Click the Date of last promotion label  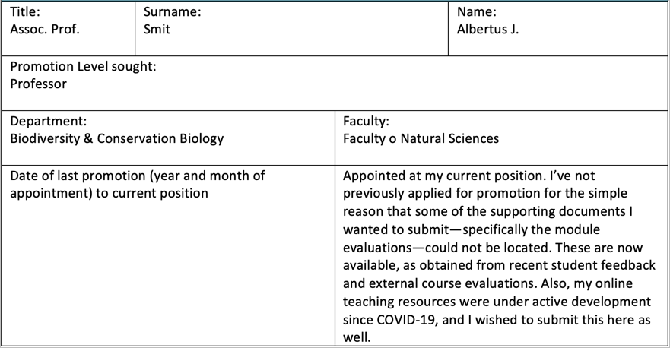[x=138, y=176]
